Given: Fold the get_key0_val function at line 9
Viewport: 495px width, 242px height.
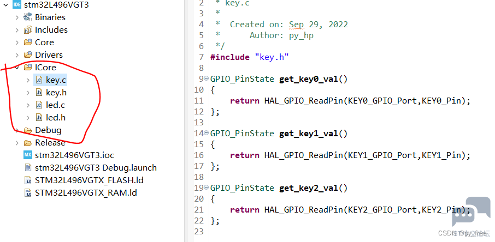Looking at the screenshot, I should pyautogui.click(x=206, y=78).
